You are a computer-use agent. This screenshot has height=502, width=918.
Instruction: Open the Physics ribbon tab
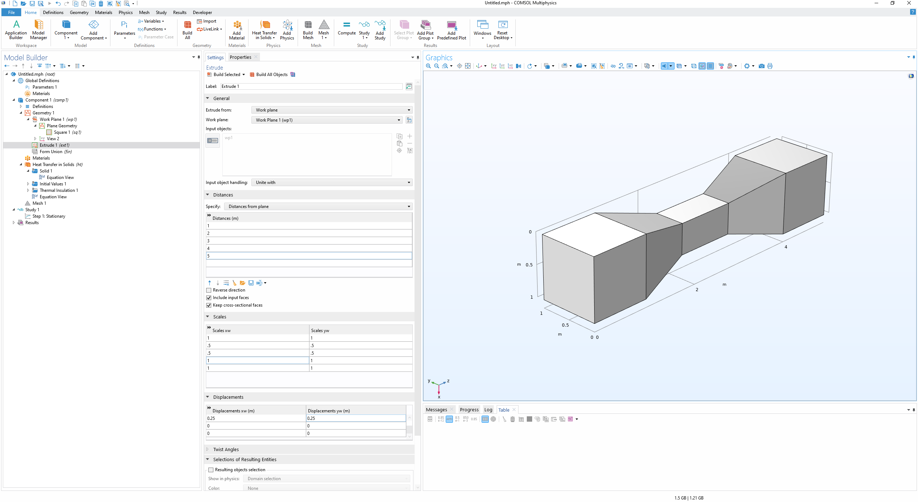click(126, 12)
